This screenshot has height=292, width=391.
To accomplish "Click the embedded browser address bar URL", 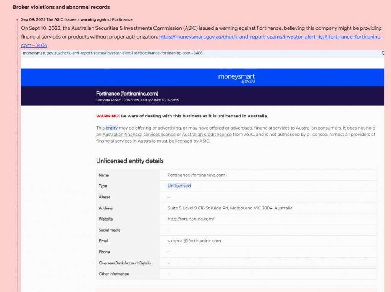I will pyautogui.click(x=112, y=53).
